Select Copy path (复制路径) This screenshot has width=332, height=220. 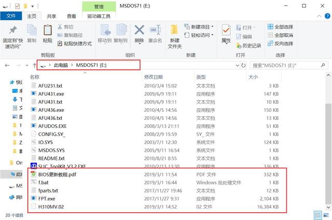click(x=70, y=35)
